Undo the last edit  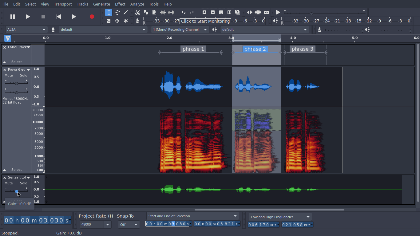click(x=184, y=12)
